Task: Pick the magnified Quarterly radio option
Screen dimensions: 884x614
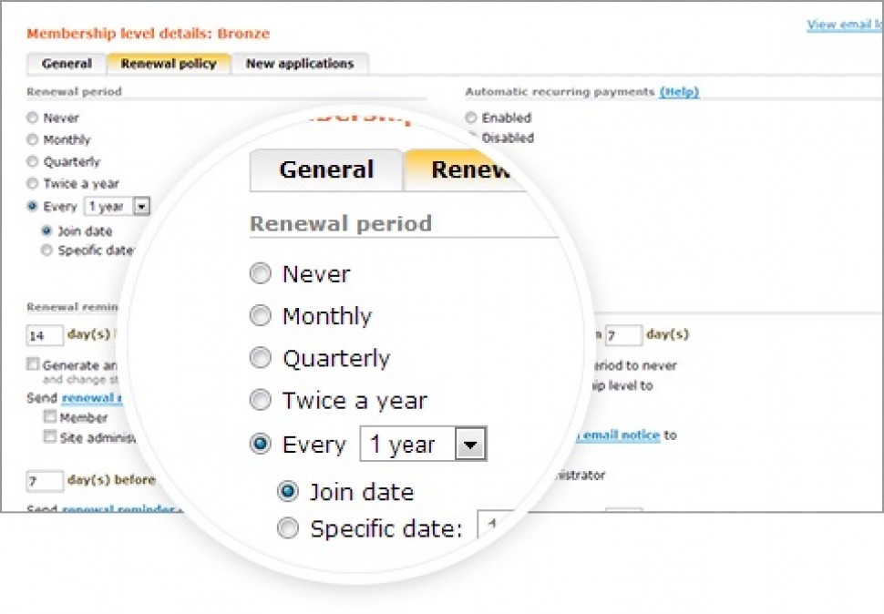Action: pyautogui.click(x=261, y=358)
